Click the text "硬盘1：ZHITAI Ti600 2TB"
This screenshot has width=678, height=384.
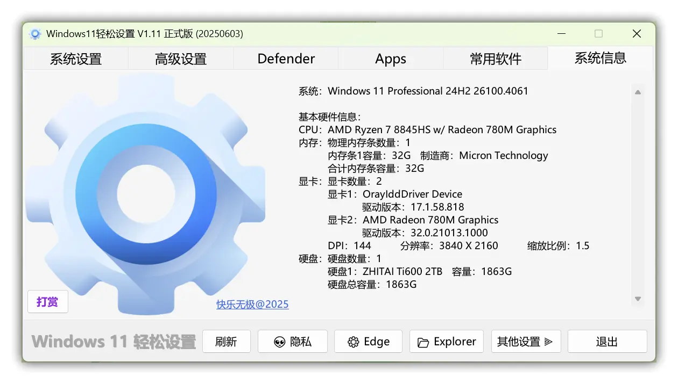click(385, 271)
